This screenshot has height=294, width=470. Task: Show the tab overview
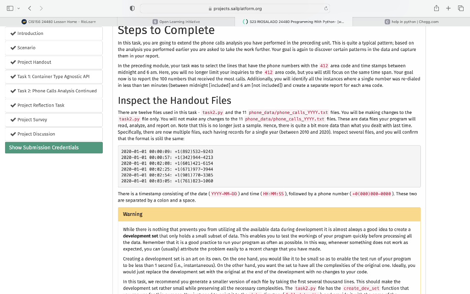(460, 8)
